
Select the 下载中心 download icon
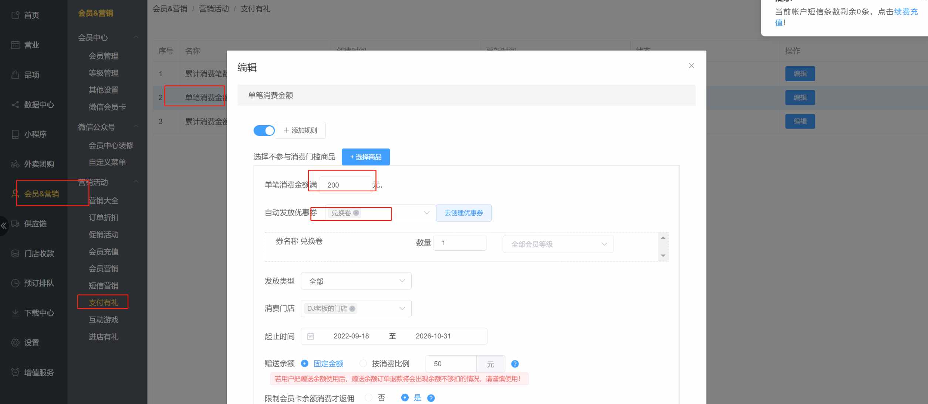point(15,313)
